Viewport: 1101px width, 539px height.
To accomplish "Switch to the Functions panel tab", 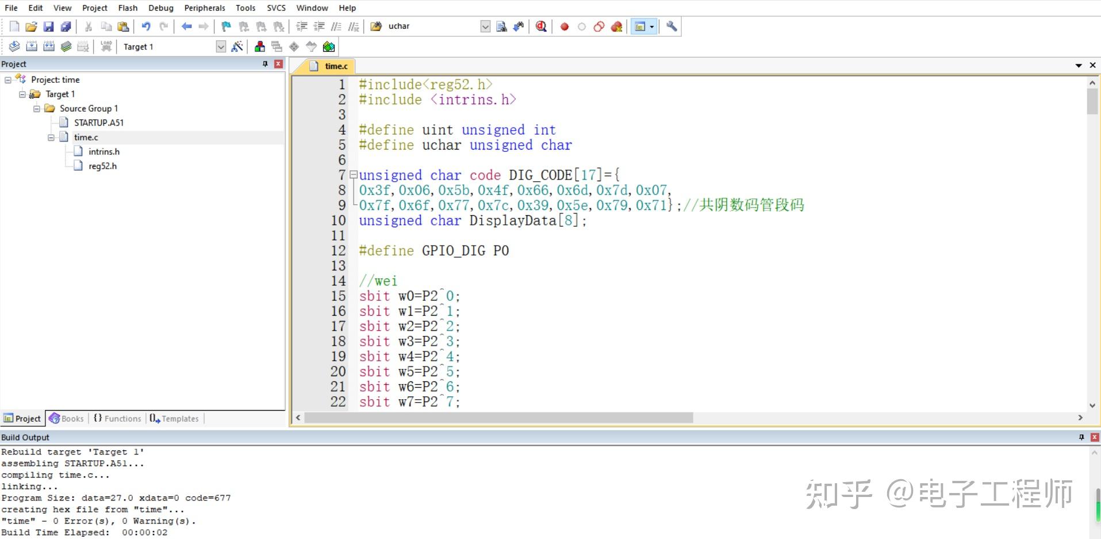I will click(x=117, y=418).
